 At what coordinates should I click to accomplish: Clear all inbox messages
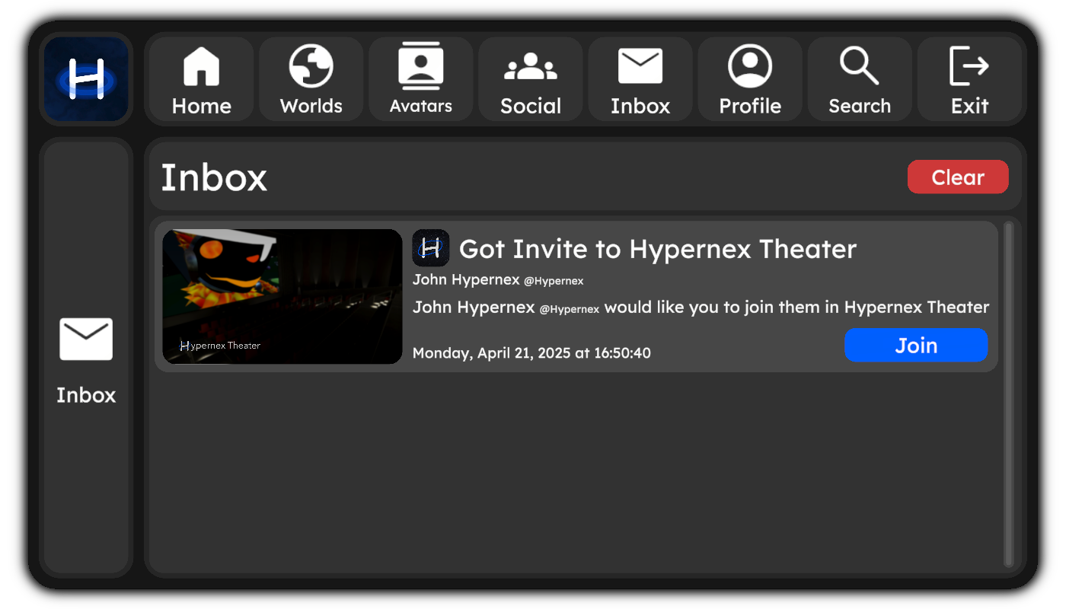957,177
